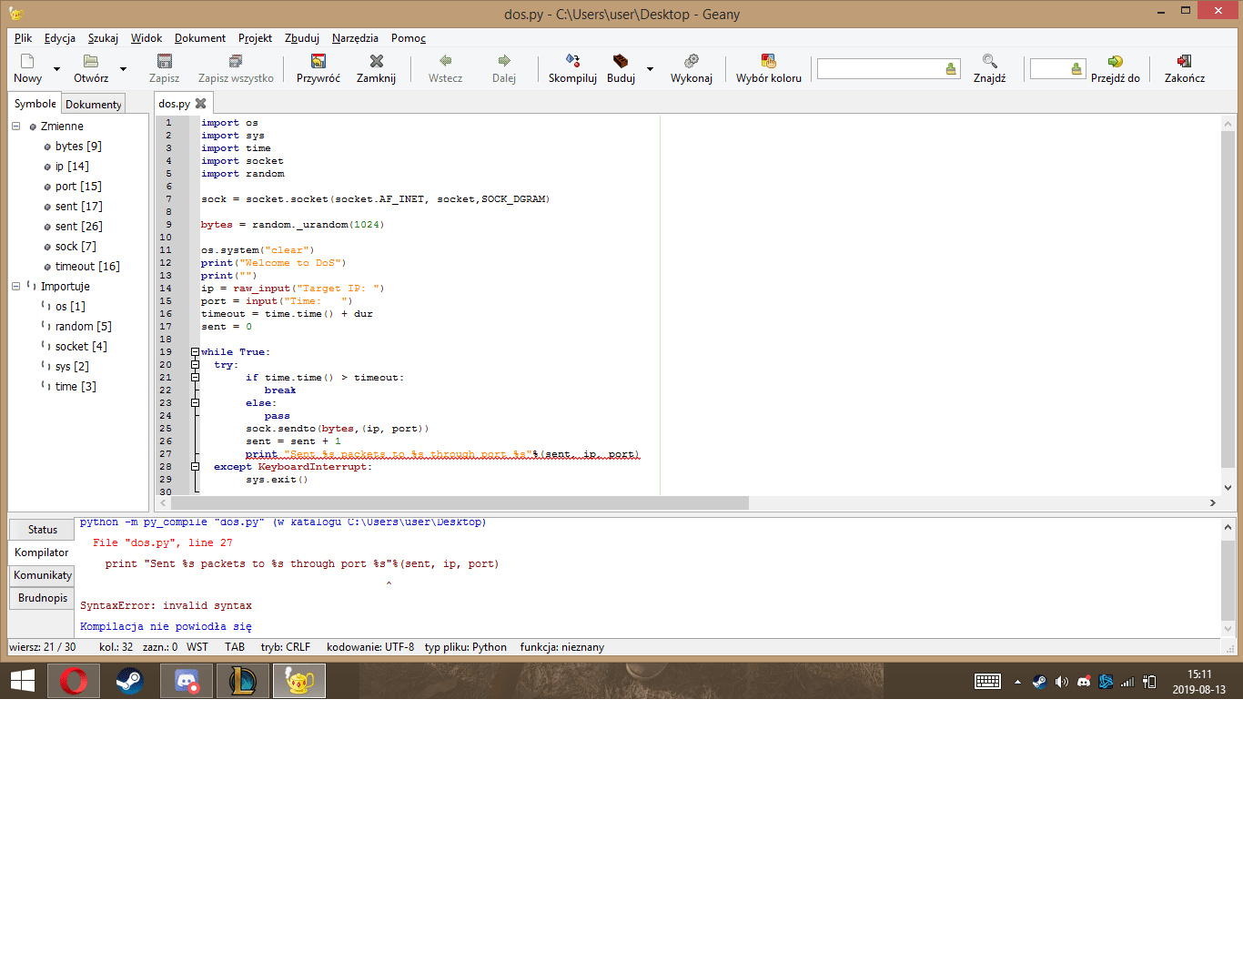Click the Dalej forward navigation arrow
1243x973 pixels.
pos(504,61)
